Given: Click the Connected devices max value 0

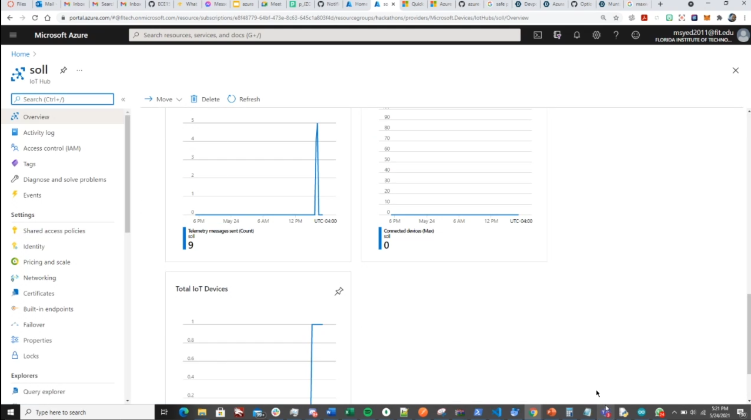Looking at the screenshot, I should pos(386,245).
